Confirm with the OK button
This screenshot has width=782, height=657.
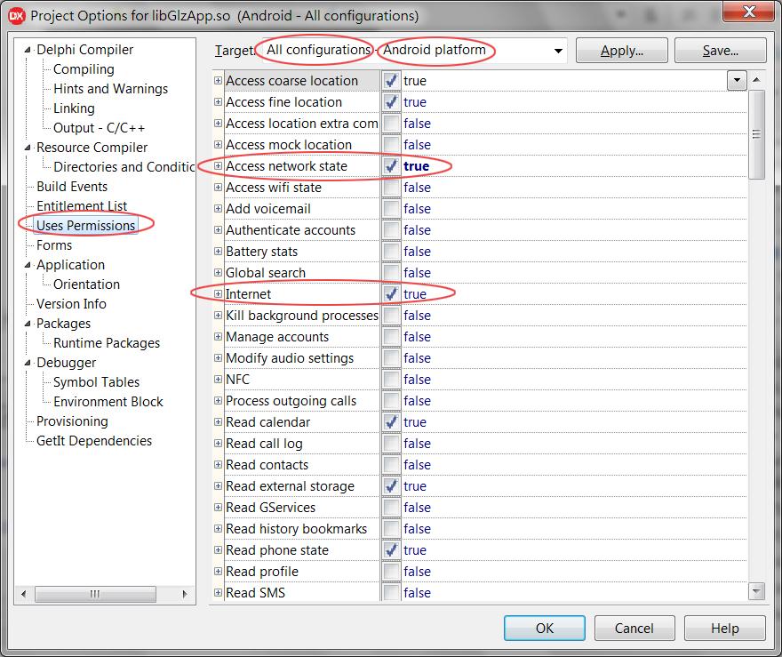click(x=544, y=628)
